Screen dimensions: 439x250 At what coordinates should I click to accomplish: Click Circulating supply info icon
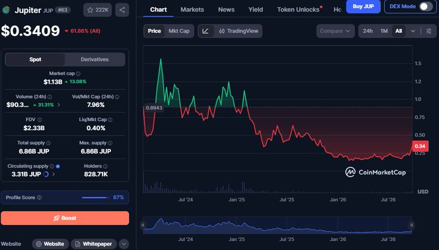point(52,166)
